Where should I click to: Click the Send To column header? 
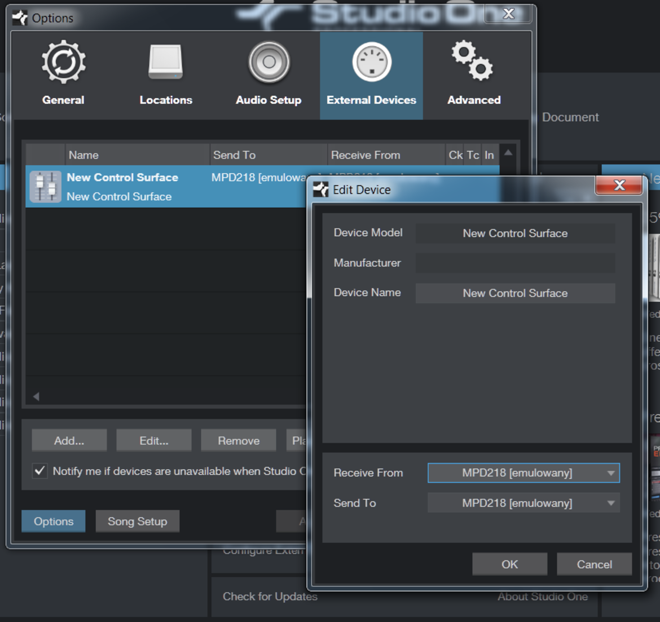(x=269, y=155)
